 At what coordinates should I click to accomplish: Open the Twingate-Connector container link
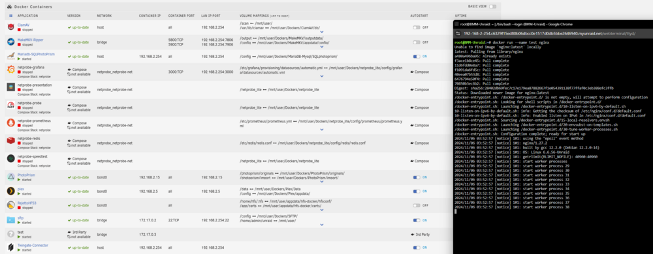(x=33, y=246)
